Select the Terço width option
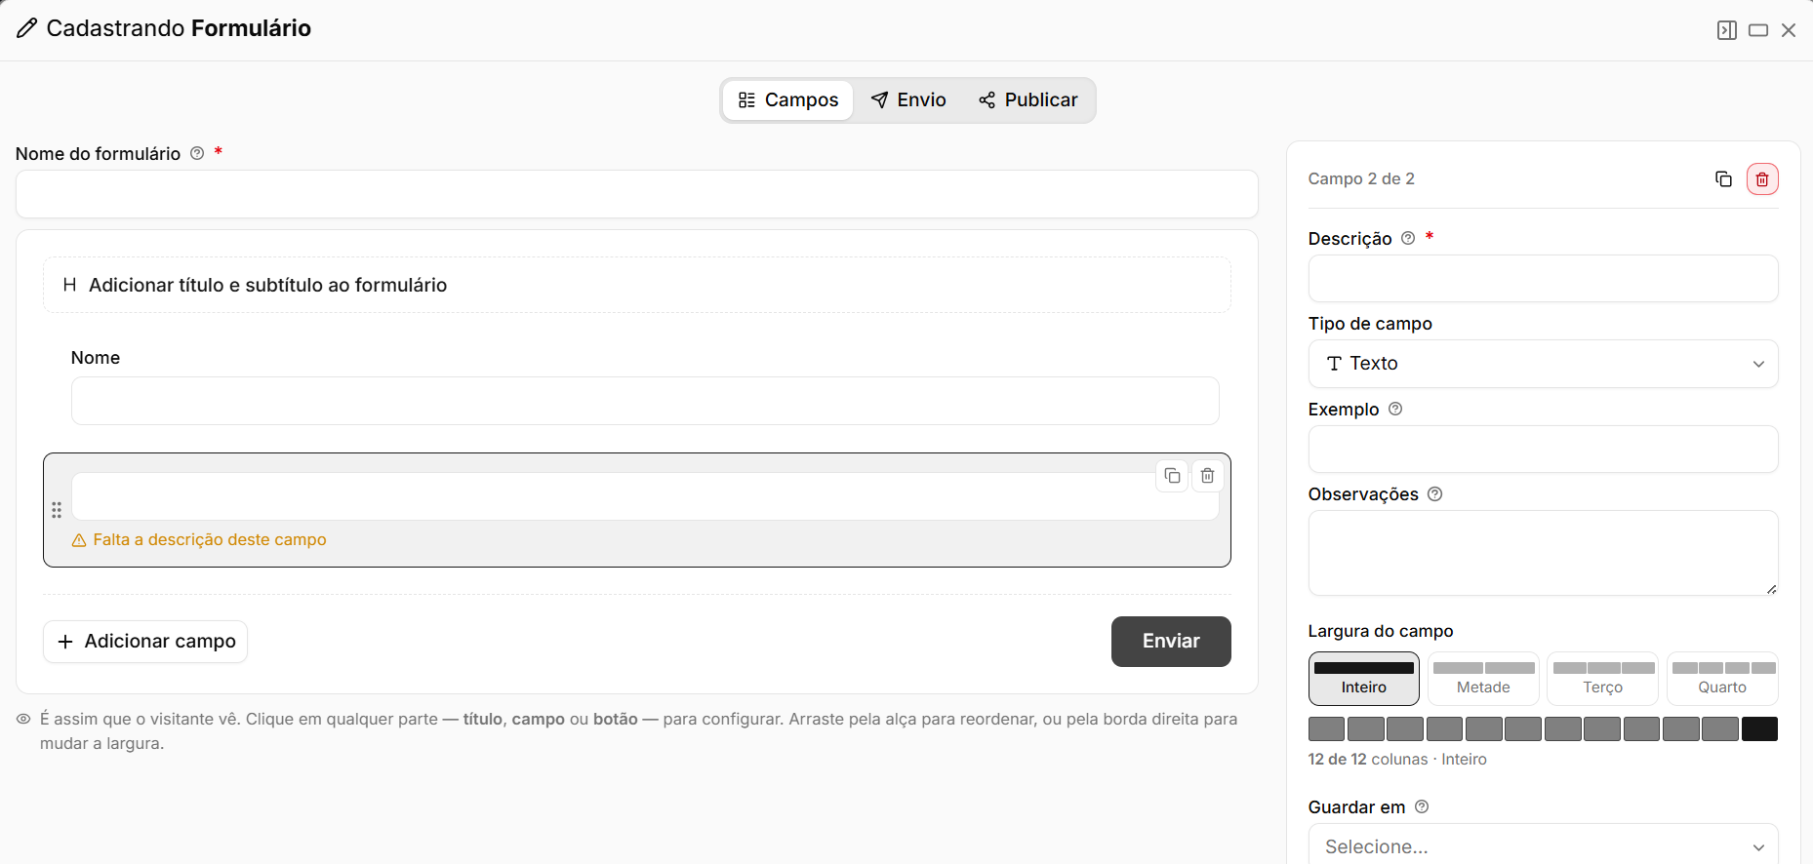 pos(1603,679)
